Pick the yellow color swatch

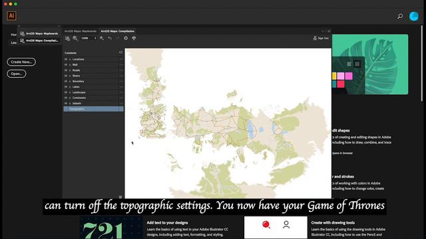(334, 76)
